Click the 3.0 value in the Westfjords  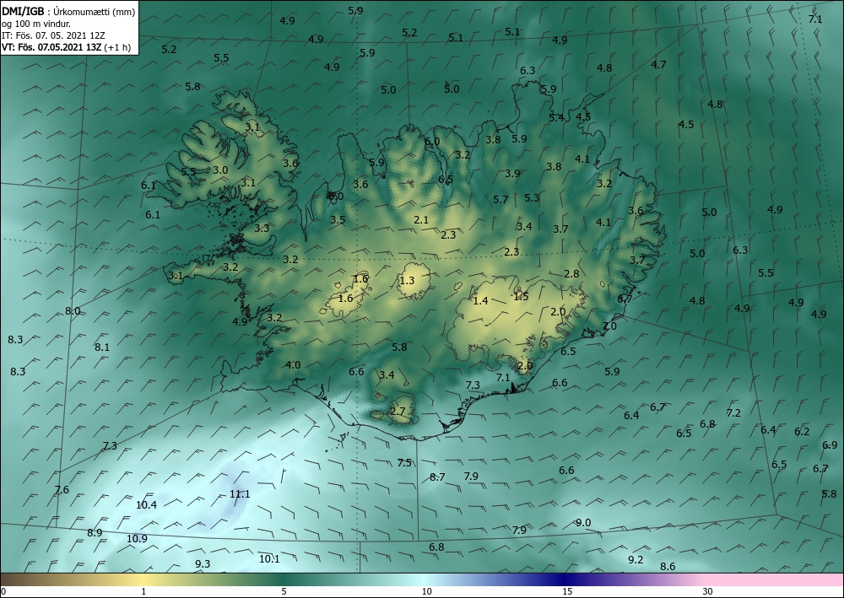(220, 170)
